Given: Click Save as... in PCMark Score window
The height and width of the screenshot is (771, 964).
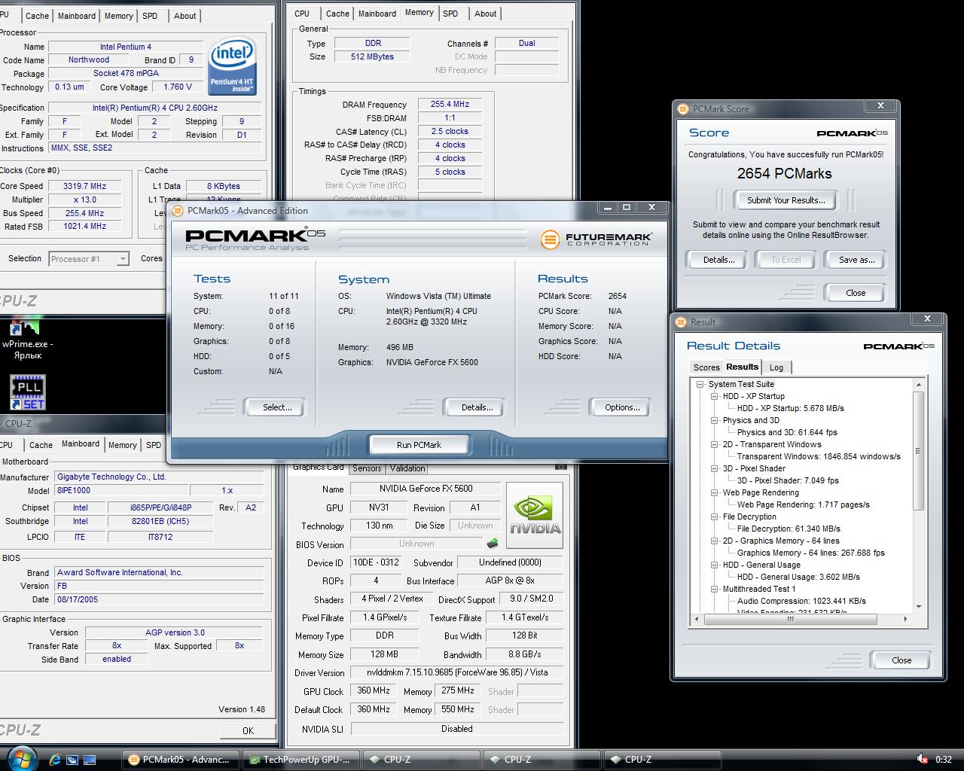Looking at the screenshot, I should coord(856,260).
